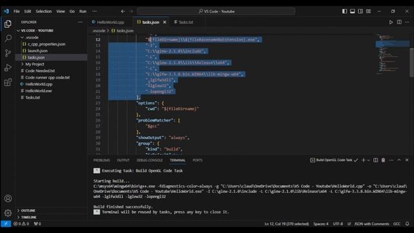Open notifications bell in status bar
The height and width of the screenshot is (233, 414).
(407, 224)
